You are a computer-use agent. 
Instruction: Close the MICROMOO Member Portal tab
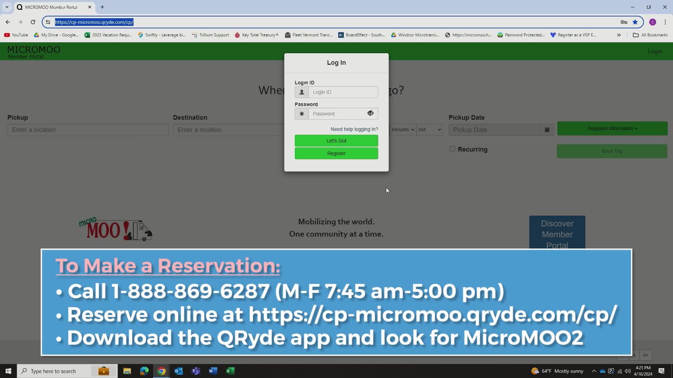(x=90, y=7)
